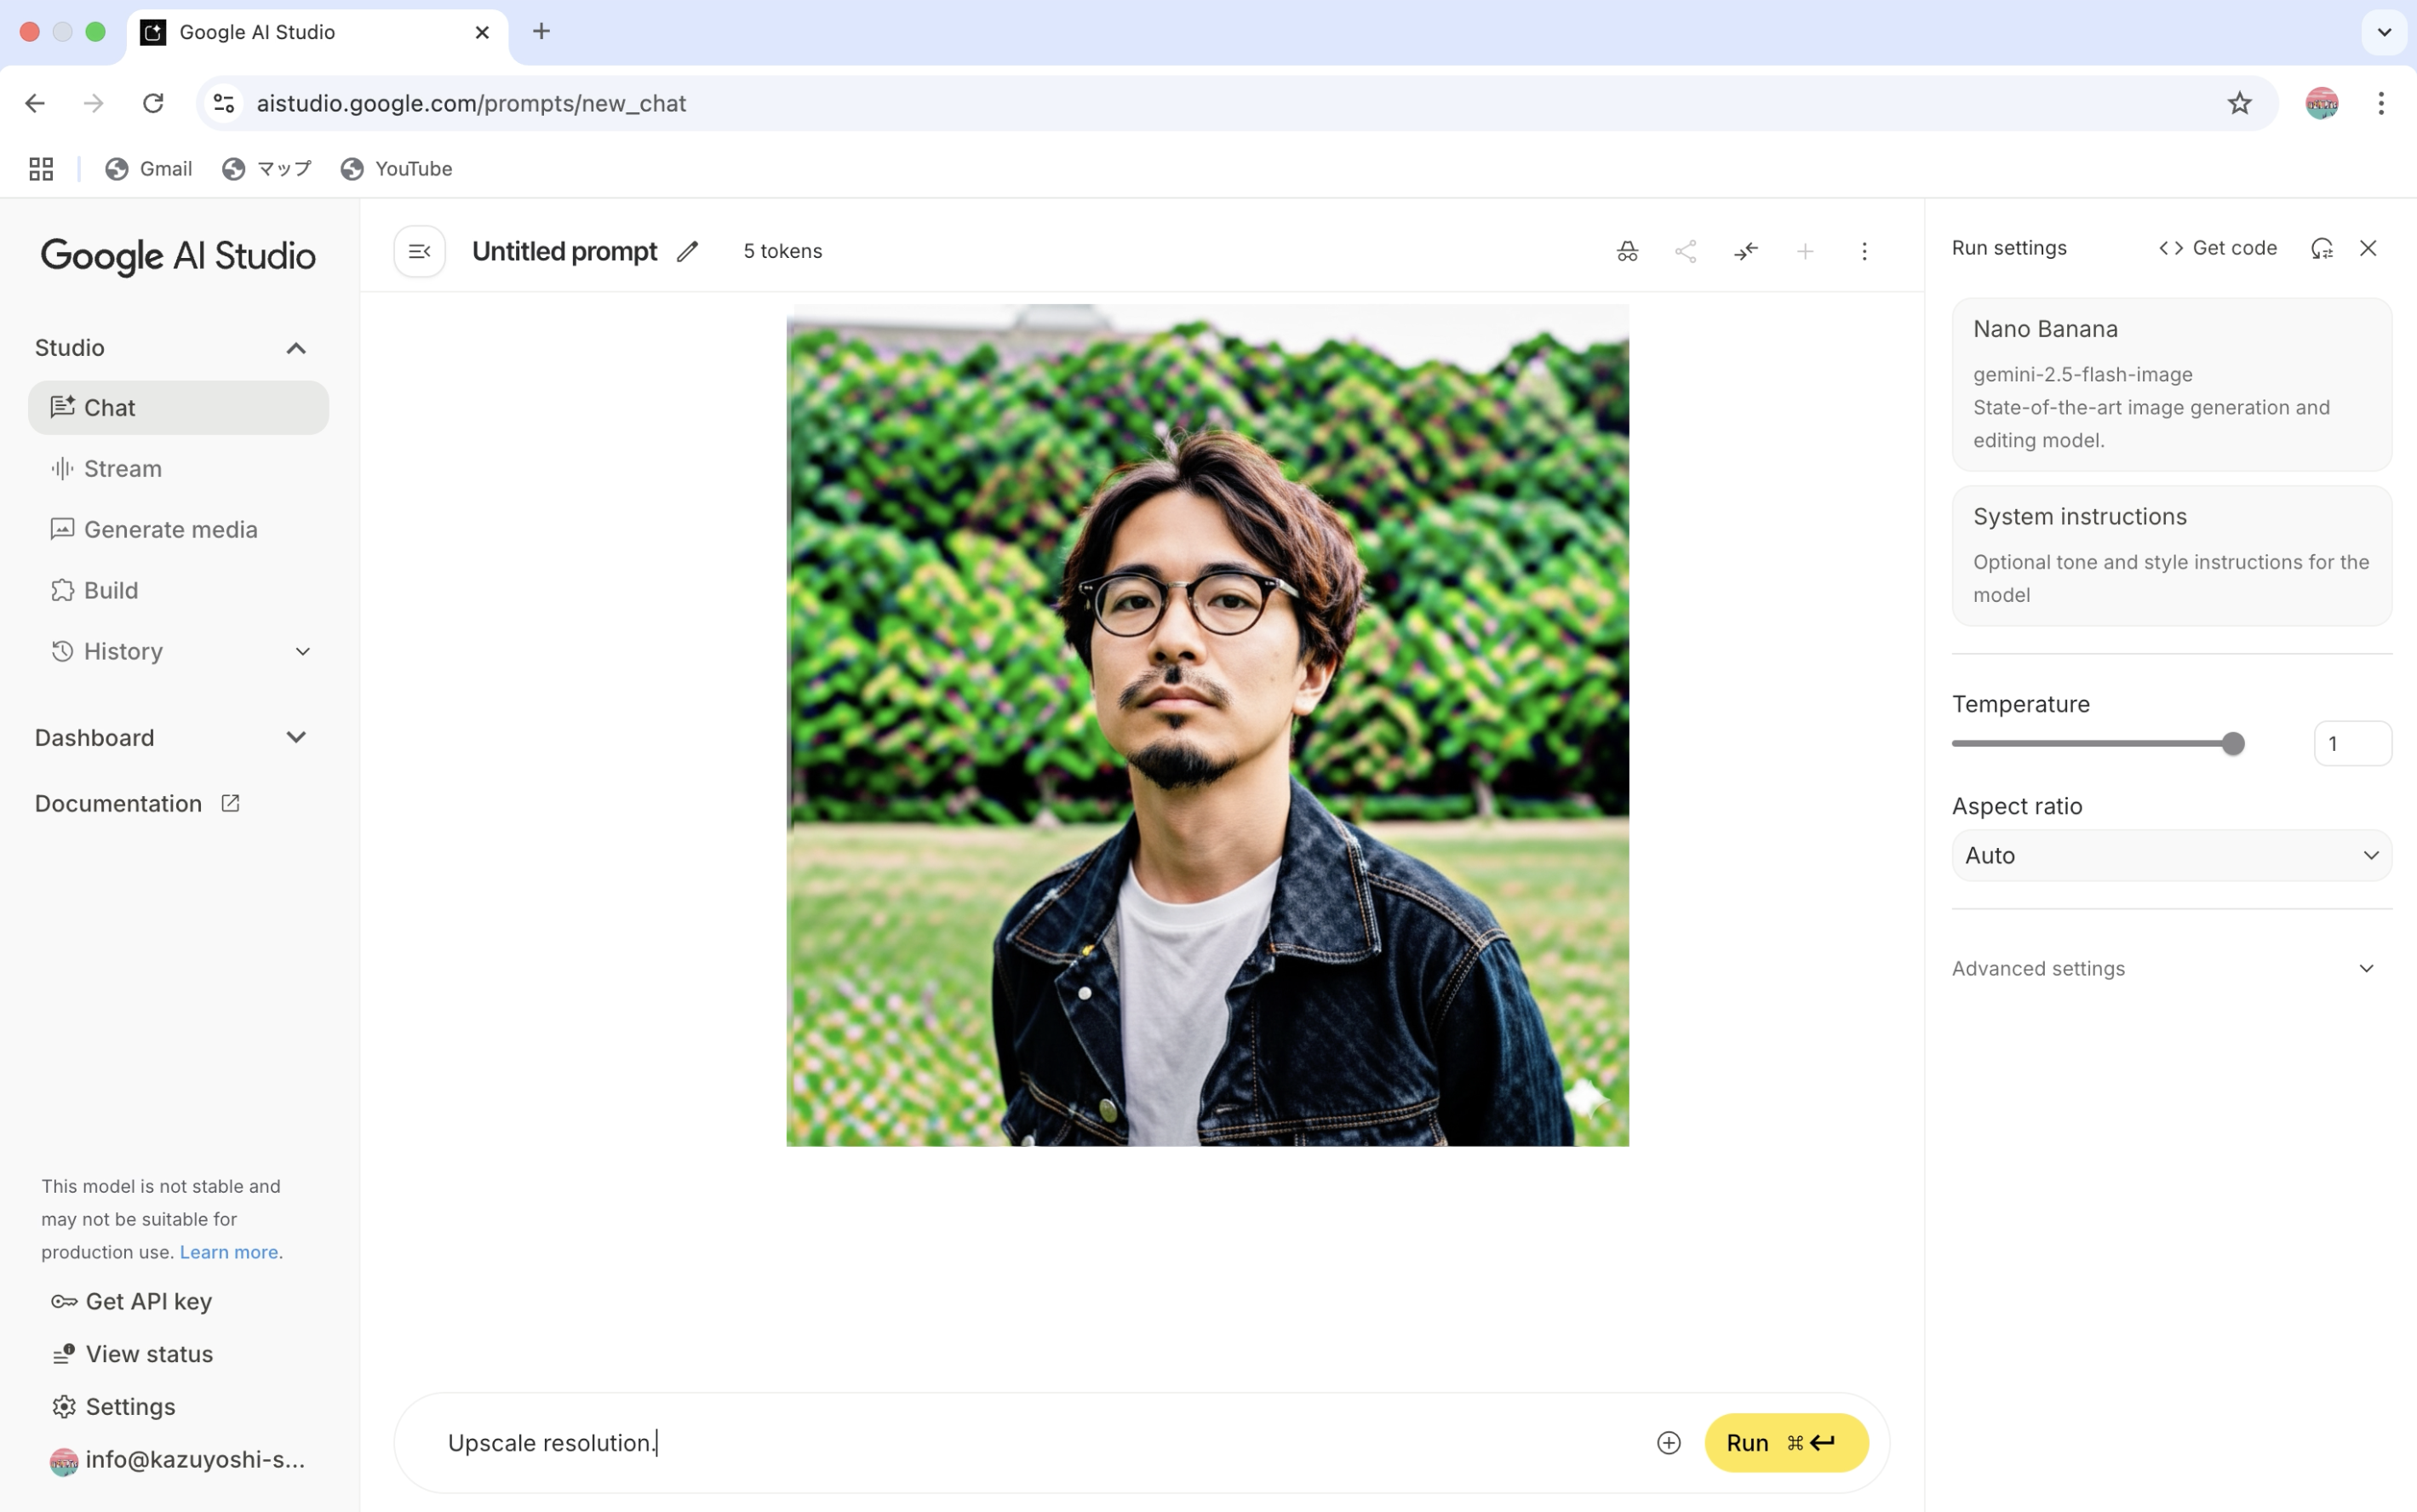Toggle incognito temporary chat icon
The image size is (2417, 1512).
coord(1627,251)
